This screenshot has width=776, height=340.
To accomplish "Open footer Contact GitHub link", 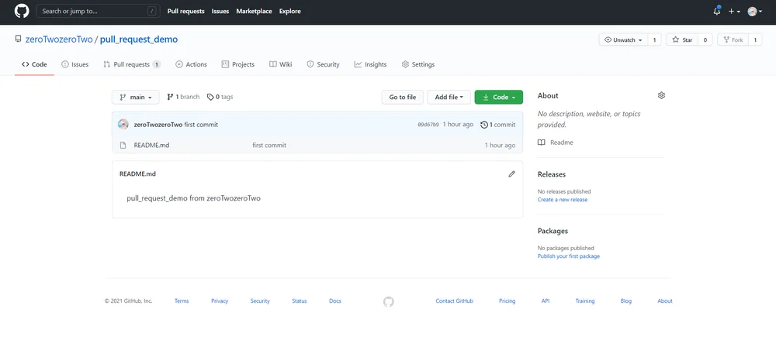I will (454, 301).
